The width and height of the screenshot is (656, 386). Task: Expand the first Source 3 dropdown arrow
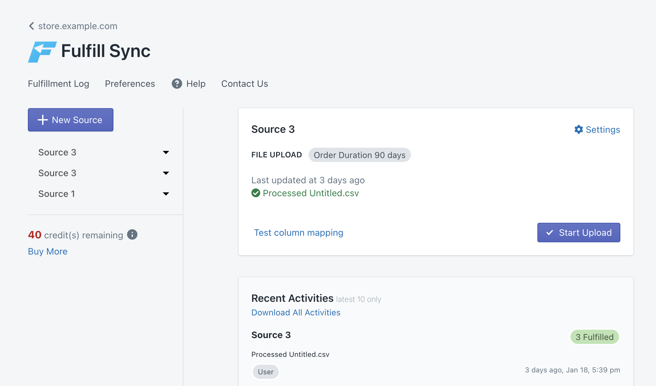coord(166,153)
